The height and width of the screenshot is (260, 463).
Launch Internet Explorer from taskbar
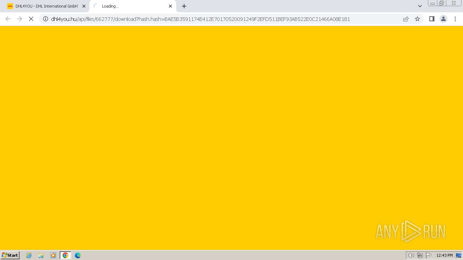[x=29, y=255]
